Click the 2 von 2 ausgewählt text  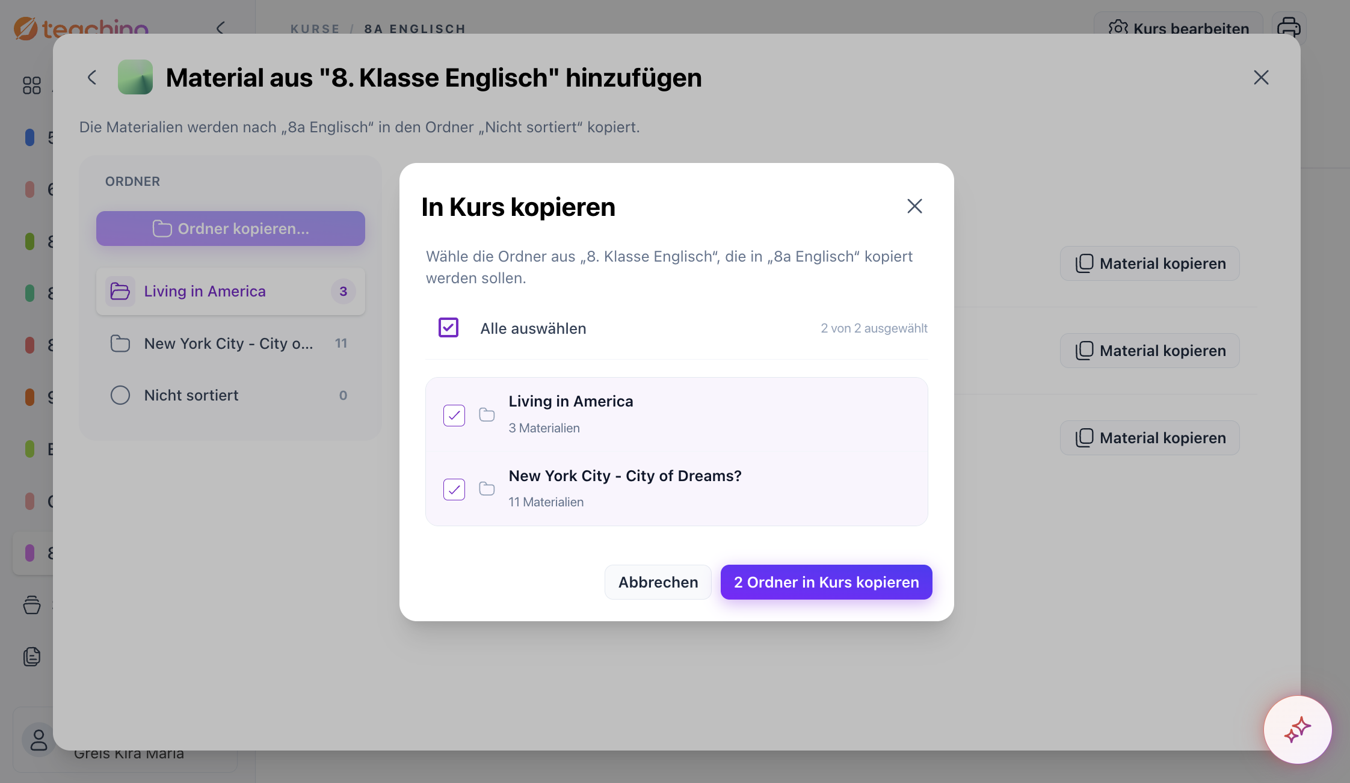point(874,328)
